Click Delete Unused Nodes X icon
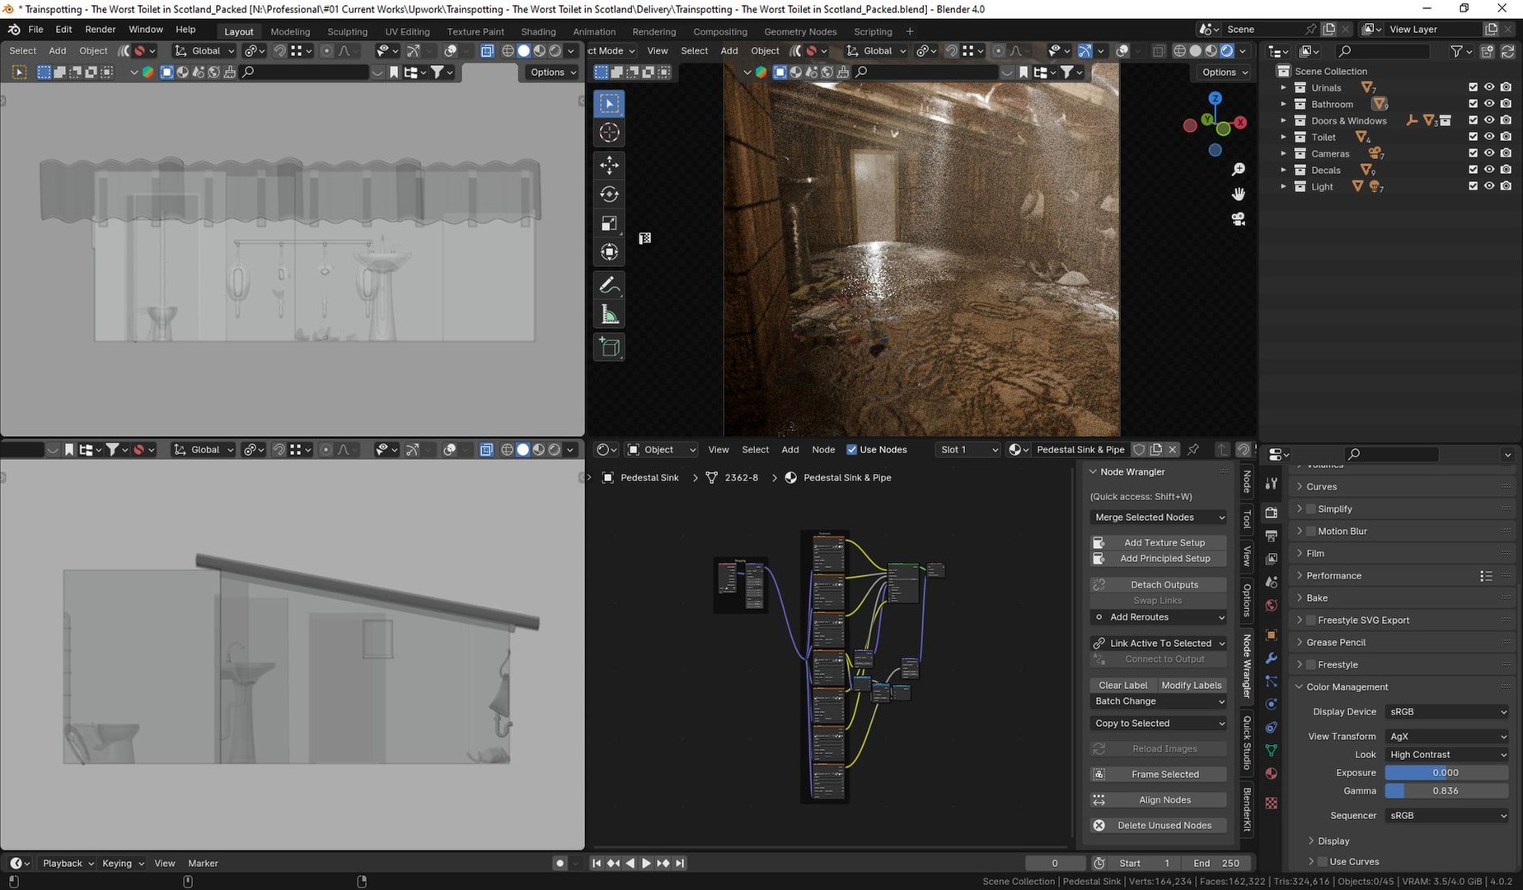1523x890 pixels. click(1099, 825)
